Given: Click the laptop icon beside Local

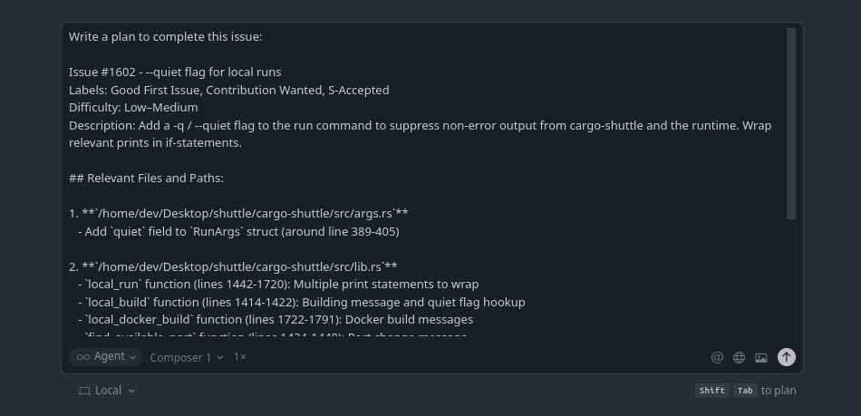Looking at the screenshot, I should click(84, 391).
